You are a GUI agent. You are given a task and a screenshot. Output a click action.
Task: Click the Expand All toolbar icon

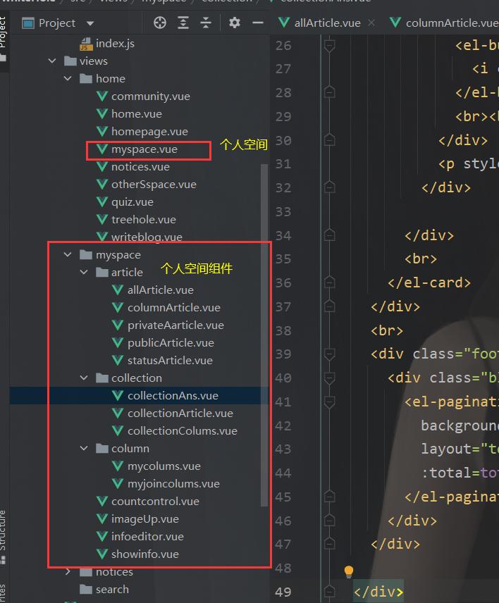click(x=183, y=23)
